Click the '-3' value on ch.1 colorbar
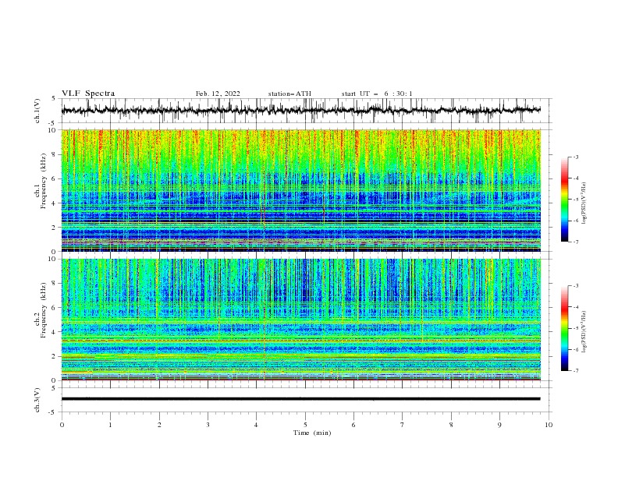618x477 pixels. pos(575,157)
